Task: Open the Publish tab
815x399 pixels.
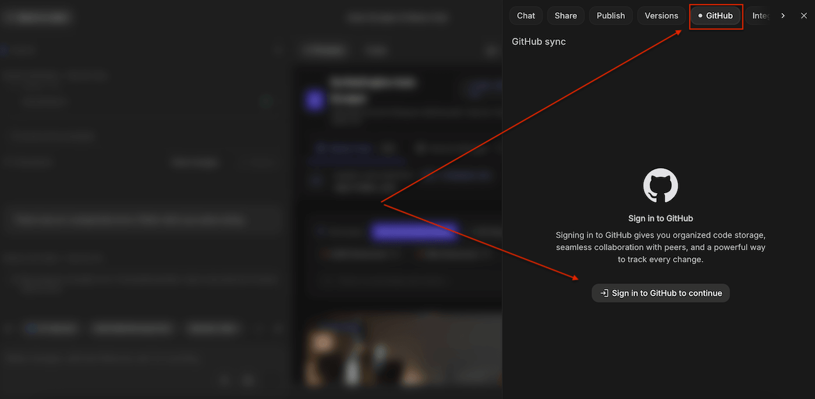Action: [611, 16]
